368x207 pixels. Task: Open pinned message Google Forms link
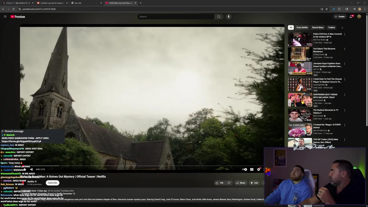point(21,141)
